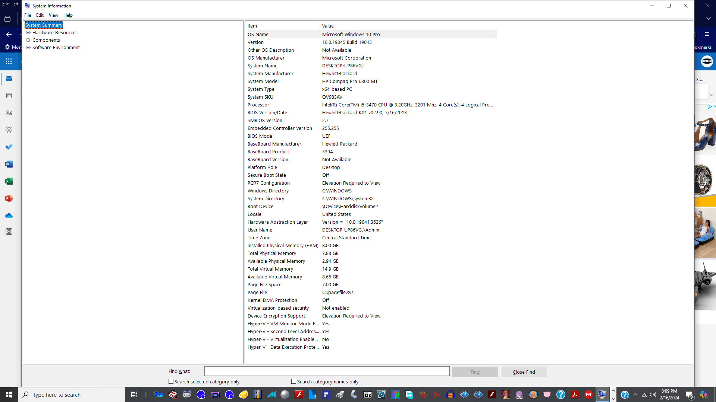Image resolution: width=716 pixels, height=402 pixels.
Task: Sort by the Item column header
Action: (x=282, y=26)
